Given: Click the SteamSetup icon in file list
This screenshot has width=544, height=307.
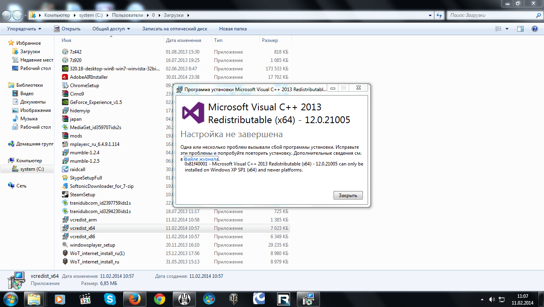Looking at the screenshot, I should point(66,194).
